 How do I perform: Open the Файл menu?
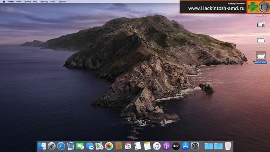click(19, 2)
